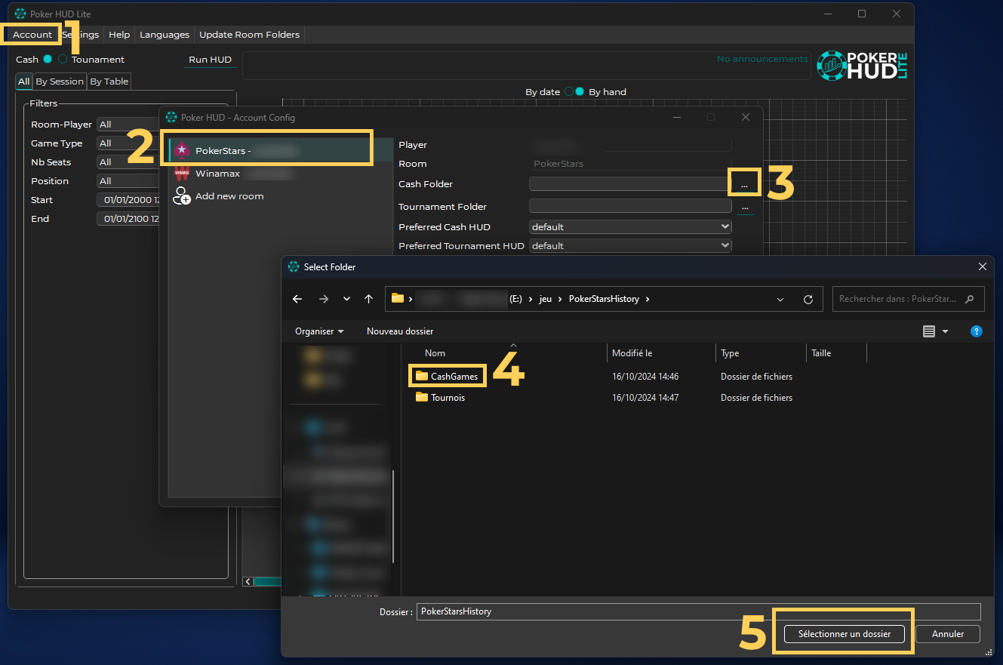This screenshot has width=1003, height=665.
Task: Click the PokerStarsHistory breadcrumb segment
Action: pyautogui.click(x=604, y=299)
